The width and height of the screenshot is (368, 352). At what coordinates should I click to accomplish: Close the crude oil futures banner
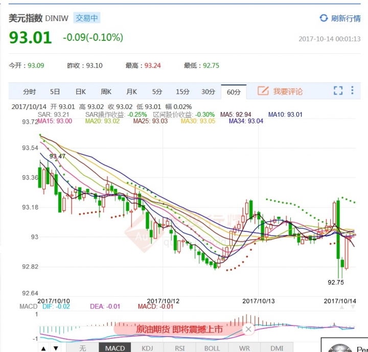pyautogui.click(x=248, y=329)
